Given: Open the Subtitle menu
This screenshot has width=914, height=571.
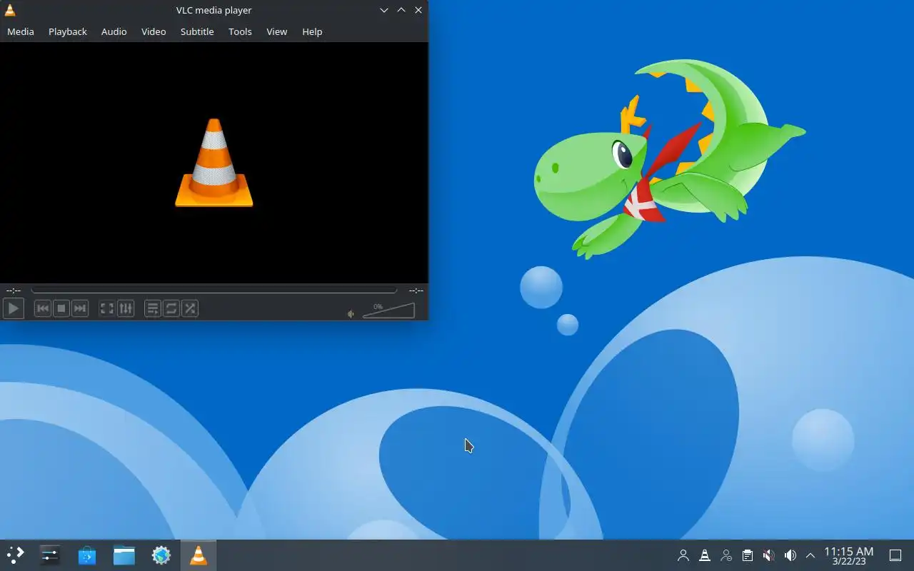Looking at the screenshot, I should click(x=197, y=31).
